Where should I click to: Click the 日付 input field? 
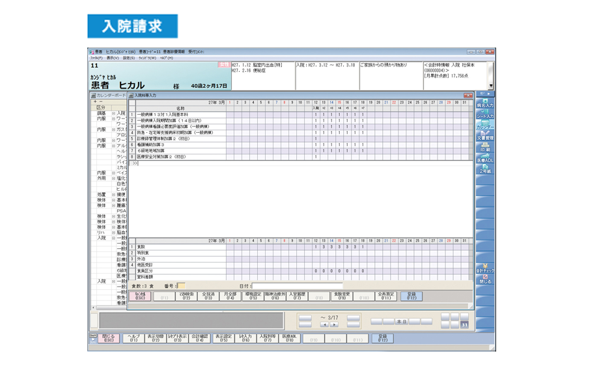[x=296, y=286]
